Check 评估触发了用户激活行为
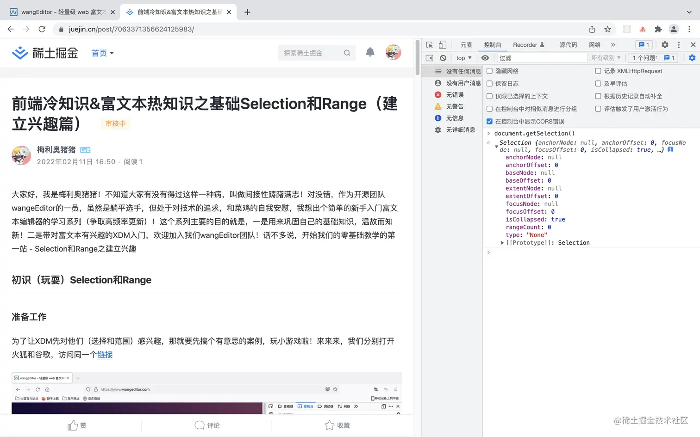The height and width of the screenshot is (437, 700). click(598, 109)
